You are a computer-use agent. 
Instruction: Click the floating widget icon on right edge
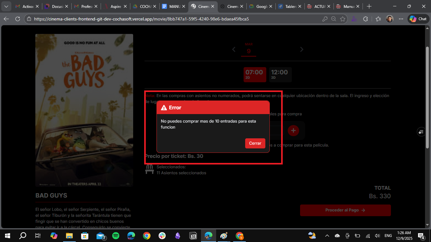pos(421,132)
